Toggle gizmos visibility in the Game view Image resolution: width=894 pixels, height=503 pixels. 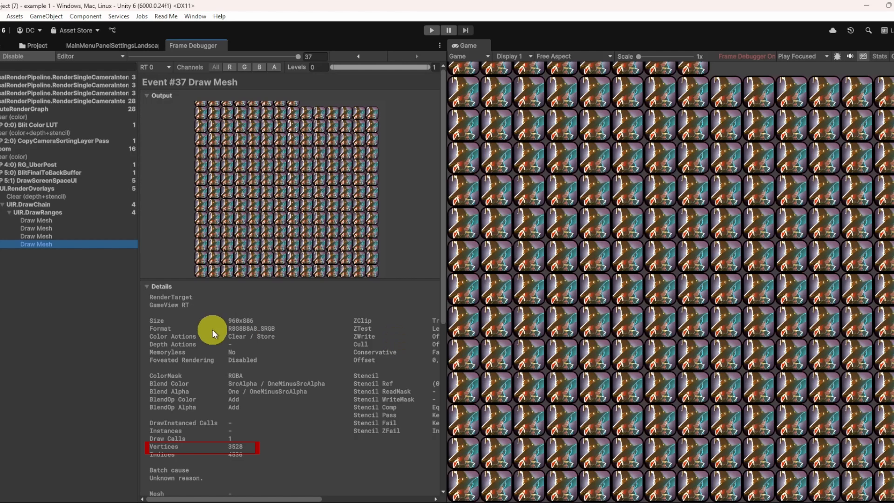[x=863, y=56]
